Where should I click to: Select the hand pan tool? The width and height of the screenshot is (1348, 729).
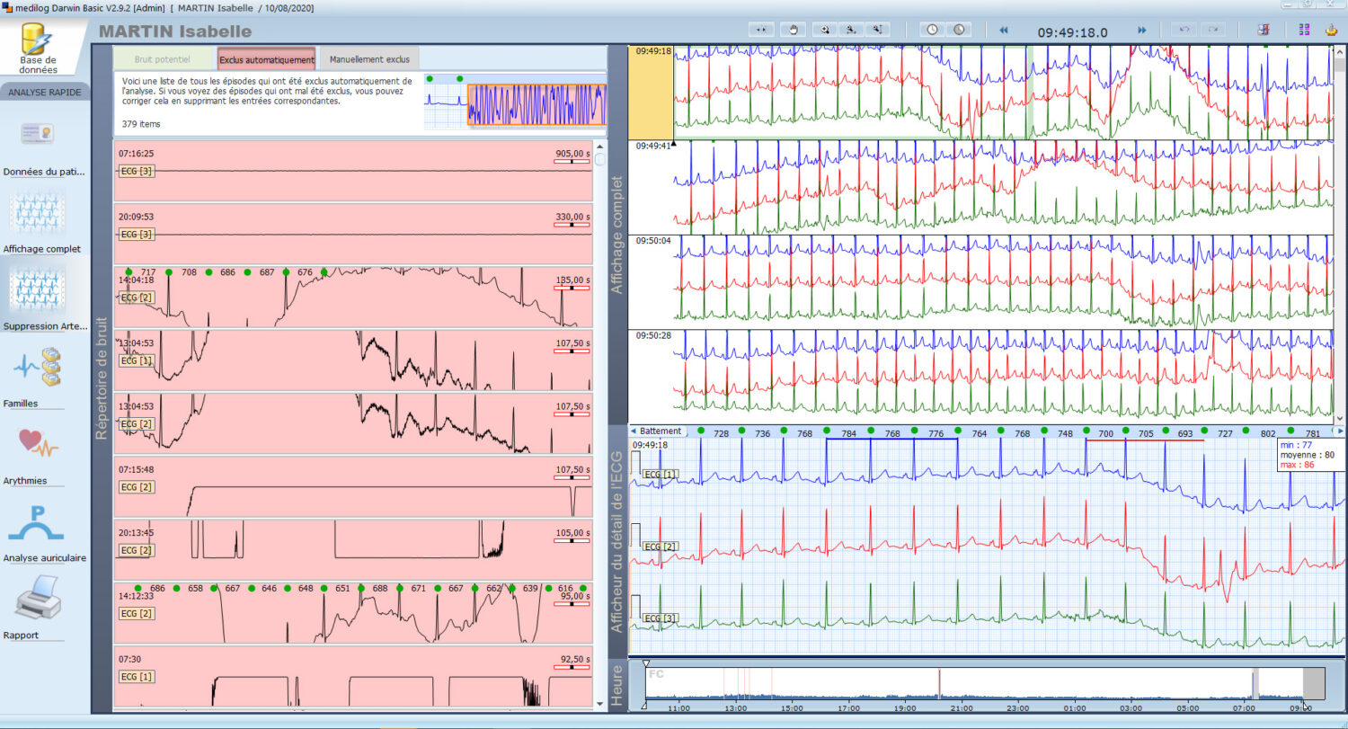click(x=793, y=30)
